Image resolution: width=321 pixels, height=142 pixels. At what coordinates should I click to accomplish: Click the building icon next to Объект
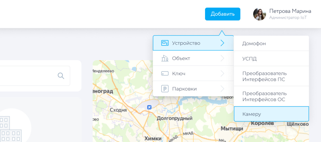tap(165, 58)
